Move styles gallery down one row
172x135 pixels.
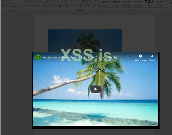(x=167, y=3)
